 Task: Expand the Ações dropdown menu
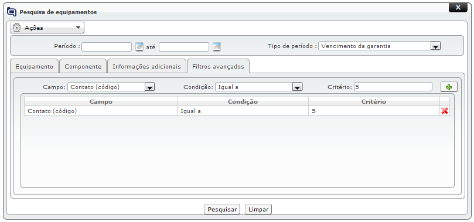(47, 28)
